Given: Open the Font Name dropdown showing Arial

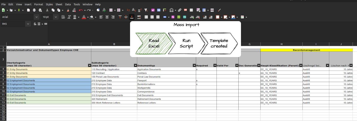Looking at the screenshot, I should click(x=36, y=17).
